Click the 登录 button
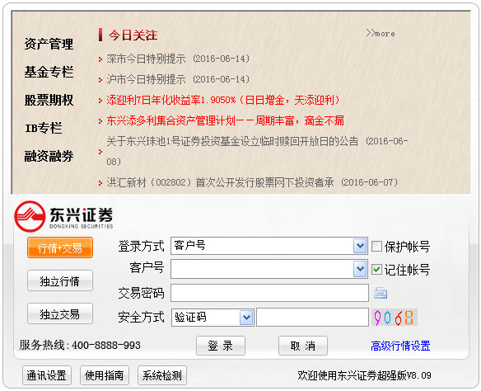 (x=221, y=346)
